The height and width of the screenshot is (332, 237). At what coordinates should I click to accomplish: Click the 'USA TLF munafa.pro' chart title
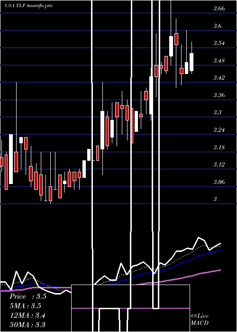(x=28, y=6)
